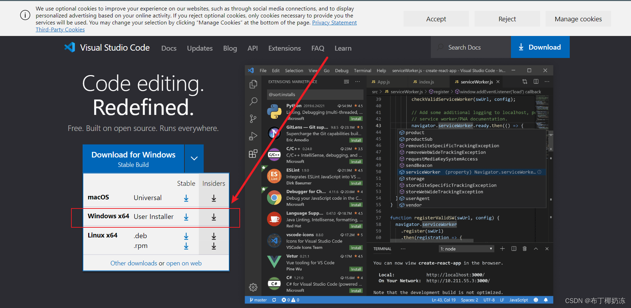
Task: Open the Extensions panel more actions ellipsis
Action: click(x=357, y=82)
